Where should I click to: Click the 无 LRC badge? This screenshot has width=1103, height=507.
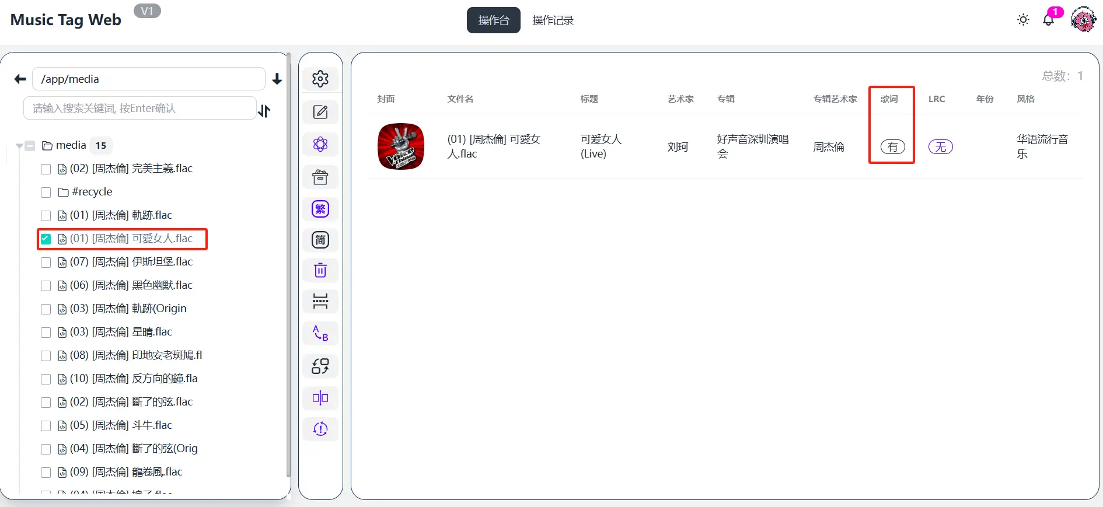[x=941, y=147]
